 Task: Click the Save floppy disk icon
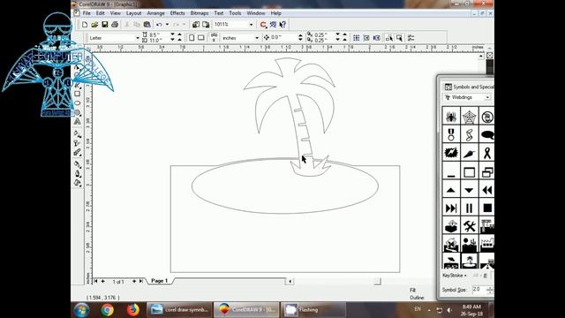pyautogui.click(x=104, y=25)
